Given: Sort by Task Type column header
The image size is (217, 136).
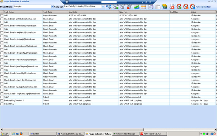Looking at the screenshot, I should 55,12.
